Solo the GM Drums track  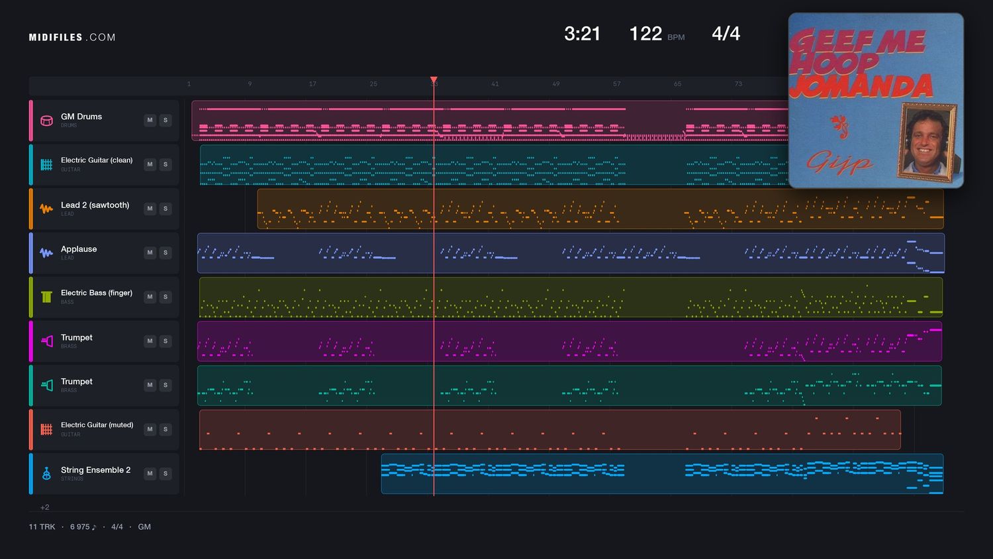pos(165,121)
